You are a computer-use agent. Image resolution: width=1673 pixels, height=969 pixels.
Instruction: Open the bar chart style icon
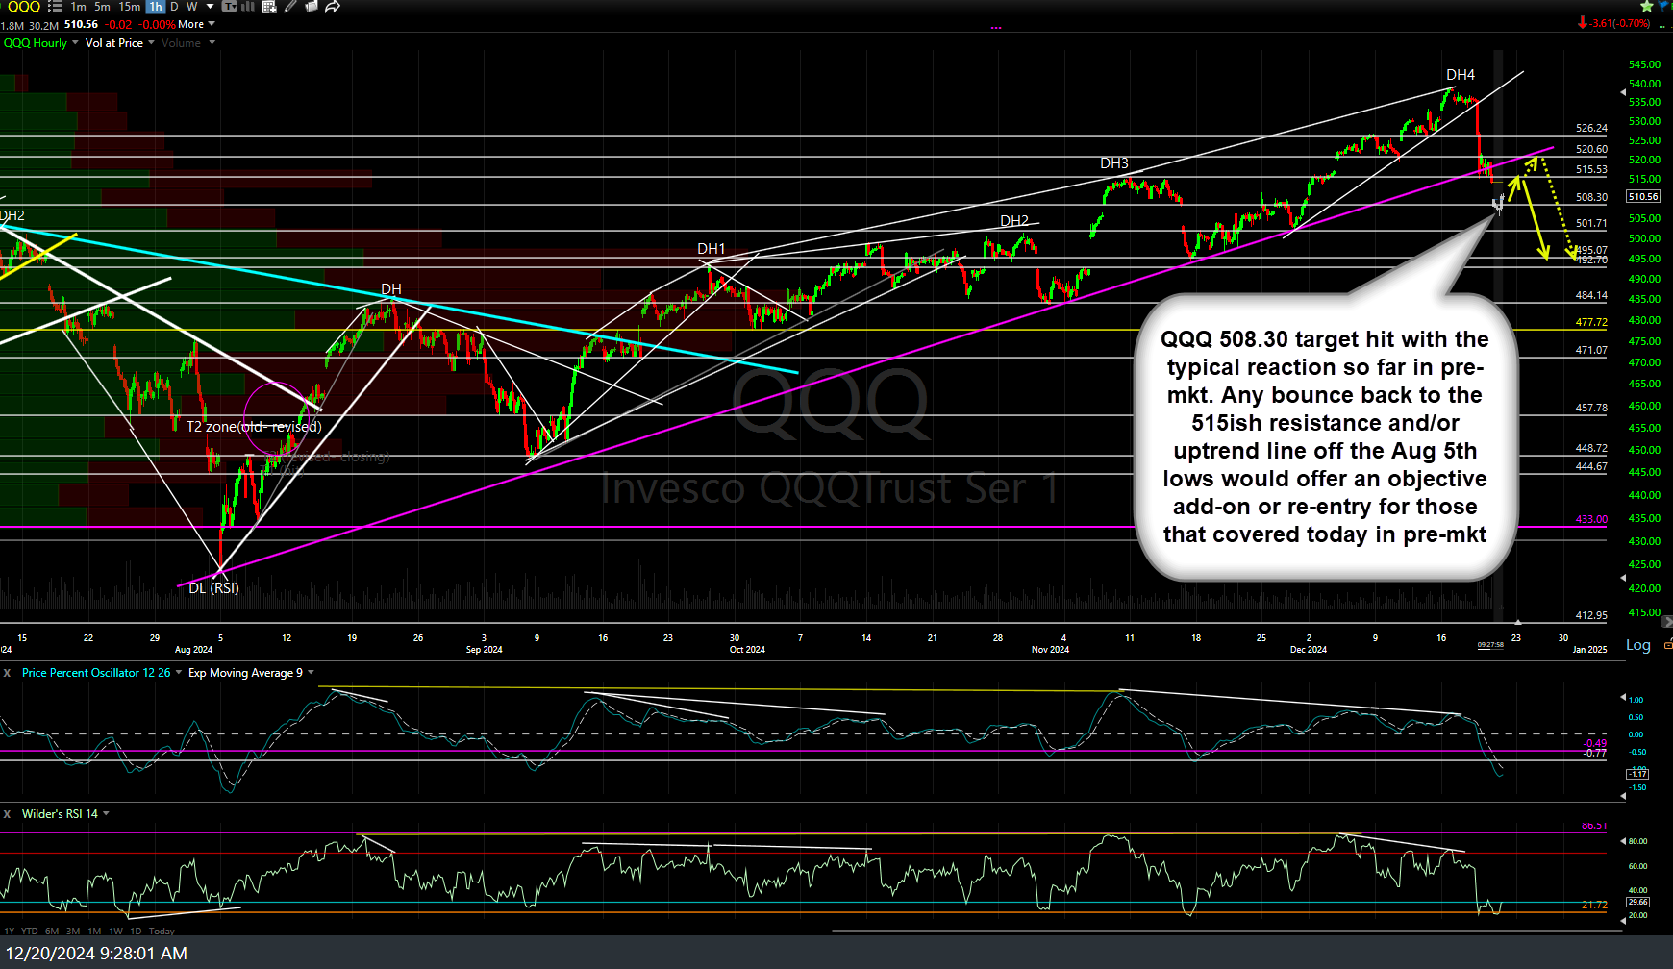click(x=248, y=7)
